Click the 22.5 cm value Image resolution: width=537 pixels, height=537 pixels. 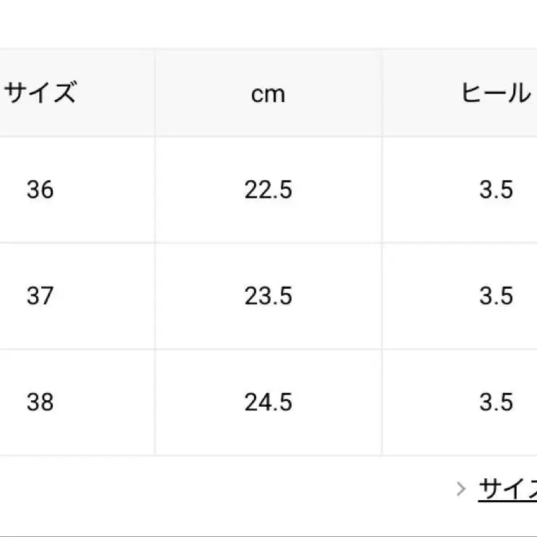[268, 190]
